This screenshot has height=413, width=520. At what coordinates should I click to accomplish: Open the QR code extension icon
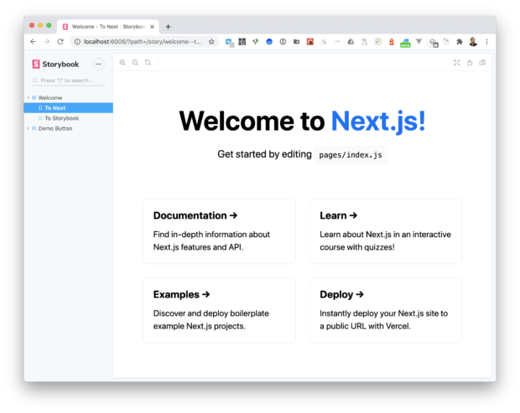242,42
